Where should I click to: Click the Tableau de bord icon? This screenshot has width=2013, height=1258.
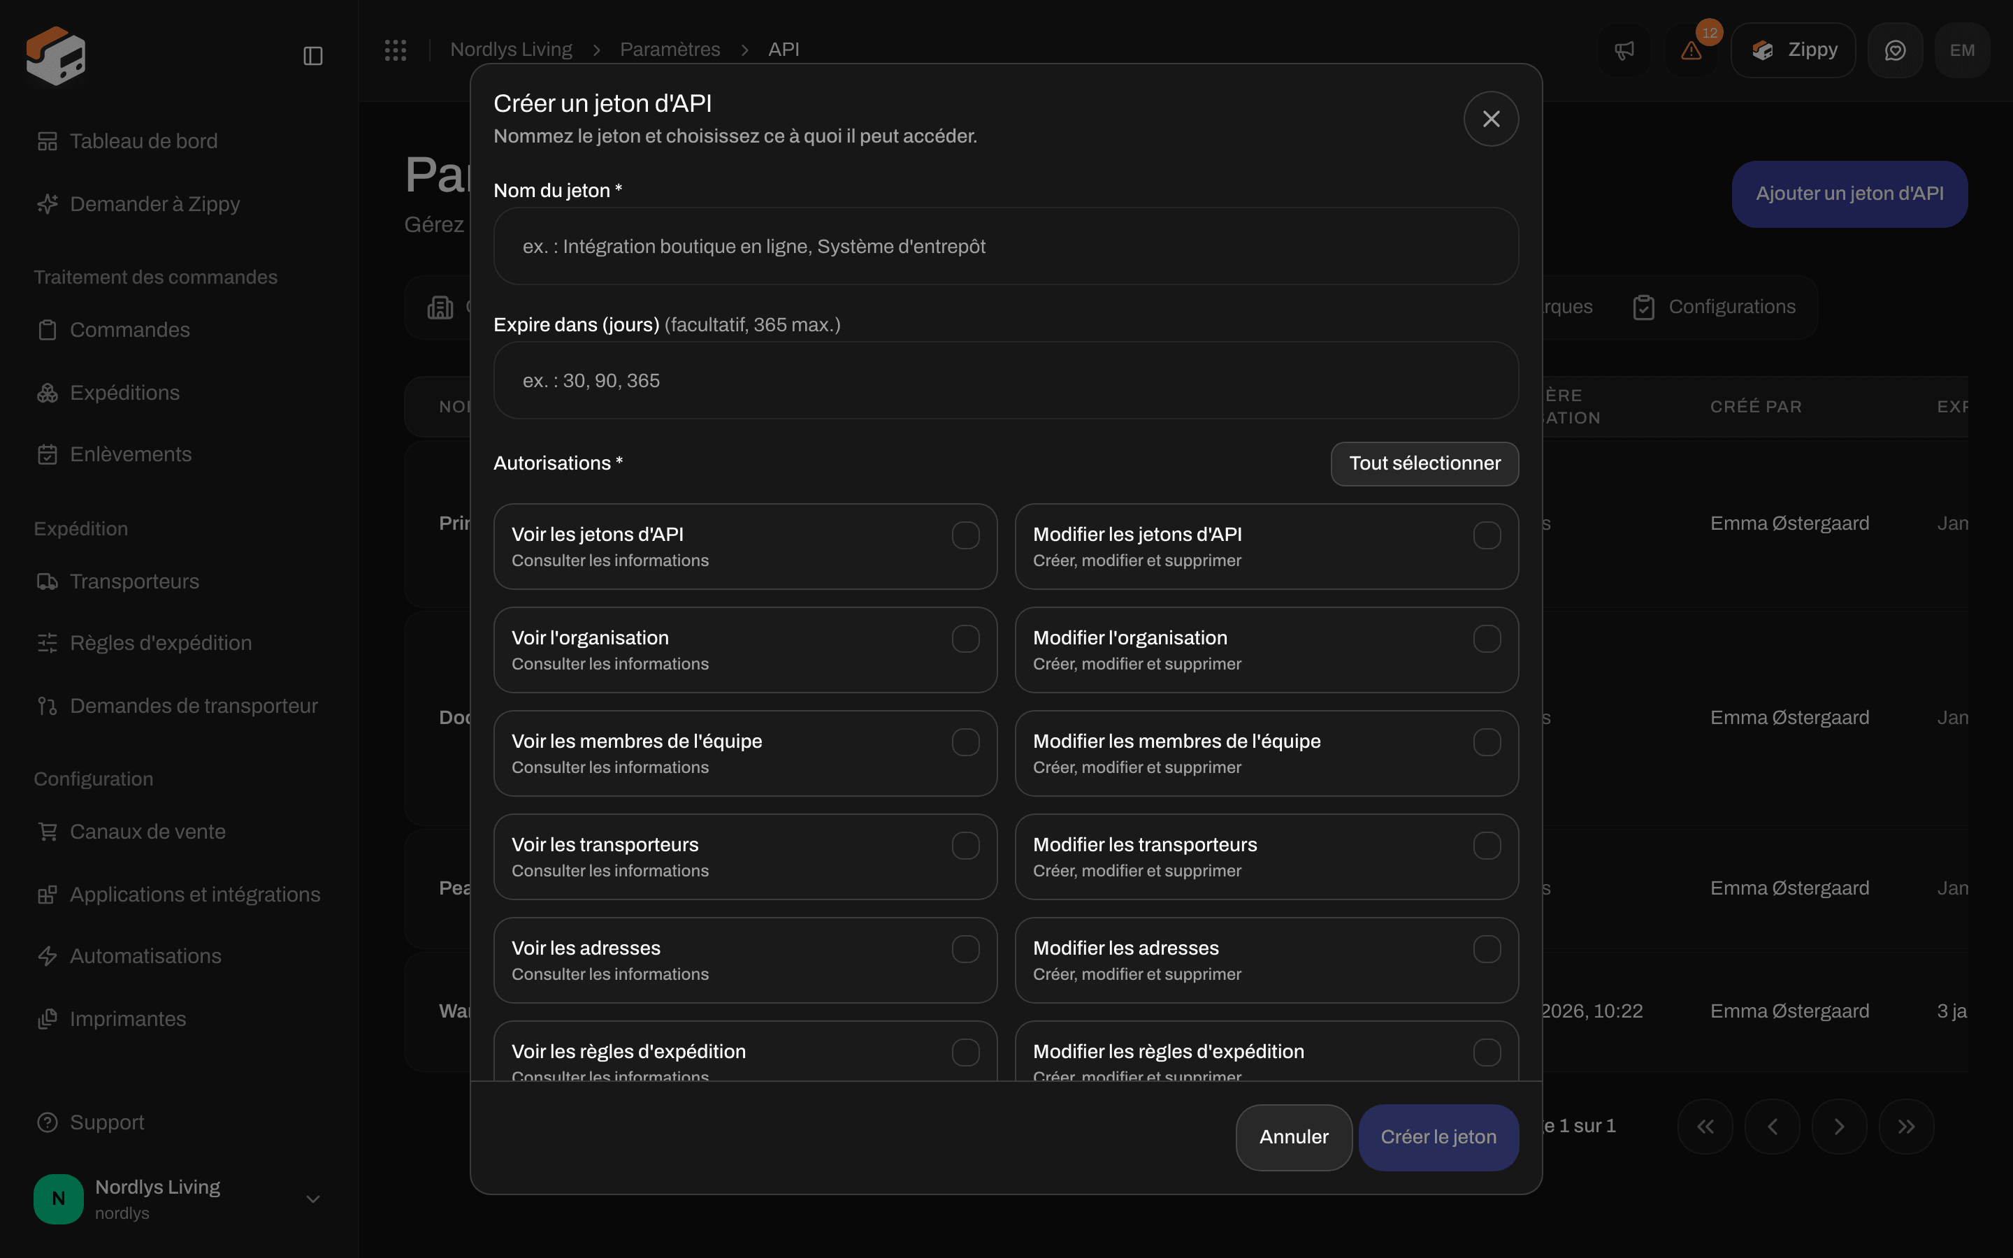tap(48, 141)
